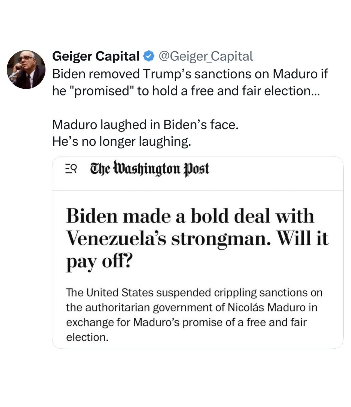Open the Geiger Capital display name

[96, 56]
